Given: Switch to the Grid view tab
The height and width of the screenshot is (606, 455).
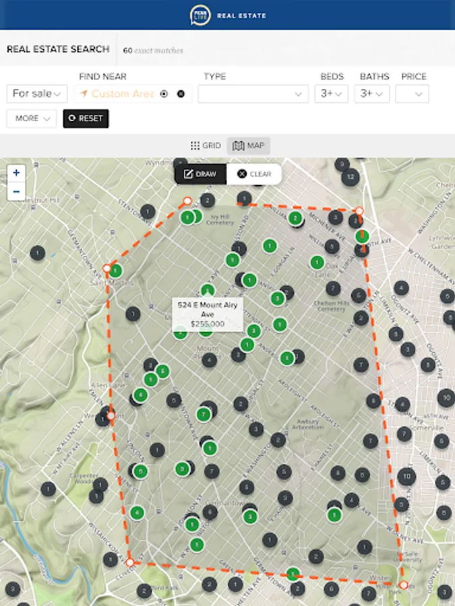Looking at the screenshot, I should 206,145.
